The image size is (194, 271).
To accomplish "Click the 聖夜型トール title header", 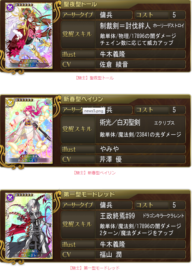I will [x=80, y=4].
